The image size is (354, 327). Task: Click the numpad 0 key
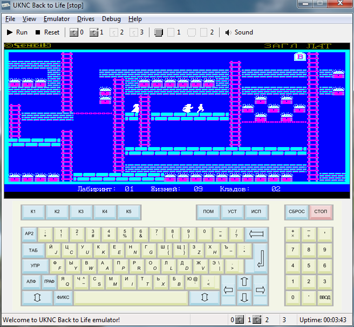(x=293, y=298)
